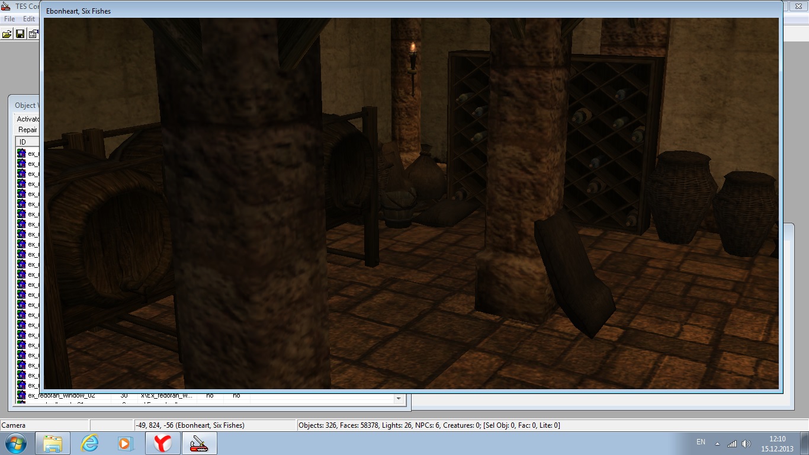The image size is (809, 455).
Task: Switch to the Activator tab in Object Window
Action: [28, 119]
